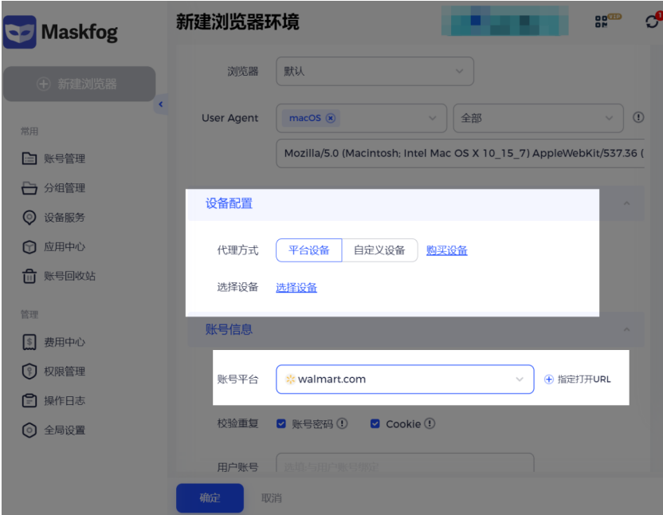Collapse the sidebar with the arrow handle
The height and width of the screenshot is (515, 663).
tap(161, 104)
